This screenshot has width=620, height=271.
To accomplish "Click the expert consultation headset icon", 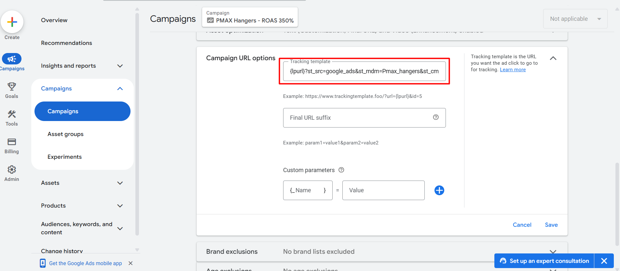I will click(503, 261).
